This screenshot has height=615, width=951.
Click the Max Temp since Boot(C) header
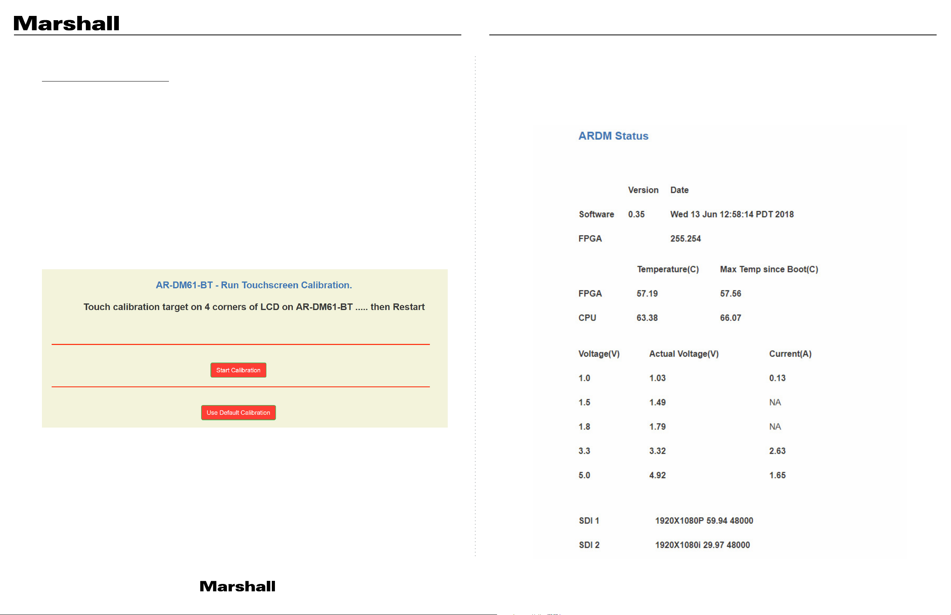pos(769,269)
